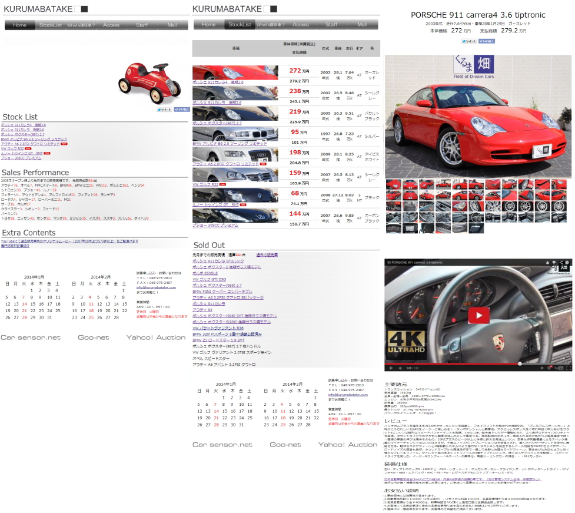The width and height of the screenshot is (575, 513).
Task: Click the price text 68万円 in the stock table
Action: pos(299,193)
